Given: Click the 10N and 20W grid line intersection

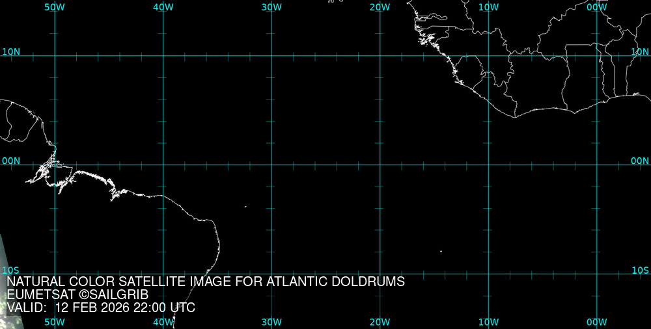Looking at the screenshot, I should click(380, 56).
